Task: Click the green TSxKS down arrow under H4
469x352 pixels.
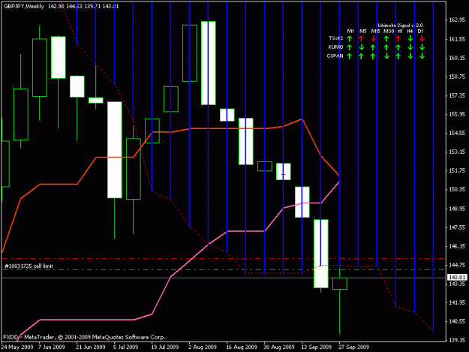Action: [x=410, y=38]
